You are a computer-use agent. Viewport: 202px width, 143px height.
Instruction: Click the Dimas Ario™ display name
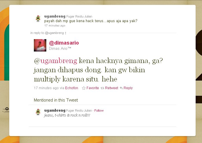click(60, 48)
